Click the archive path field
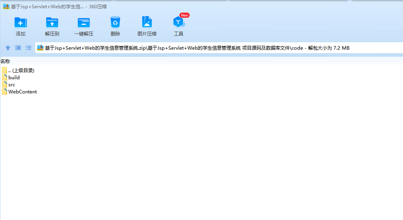This screenshot has height=220, width=403. click(x=219, y=48)
